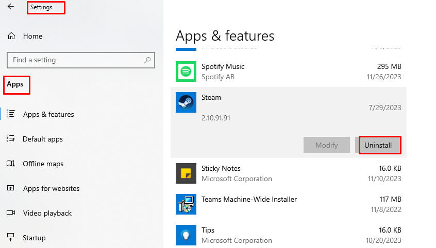Click the search magnifier icon

(x=147, y=60)
